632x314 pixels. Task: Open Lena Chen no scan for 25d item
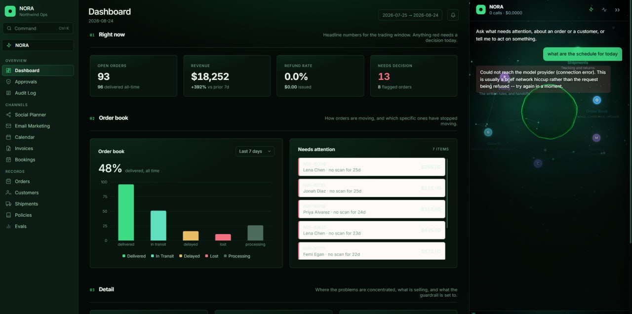(372, 167)
